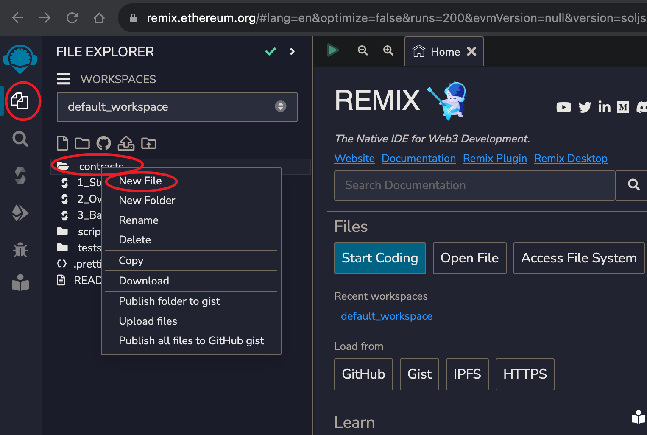Click the Search Documentation input field
647x435 pixels.
tap(474, 185)
